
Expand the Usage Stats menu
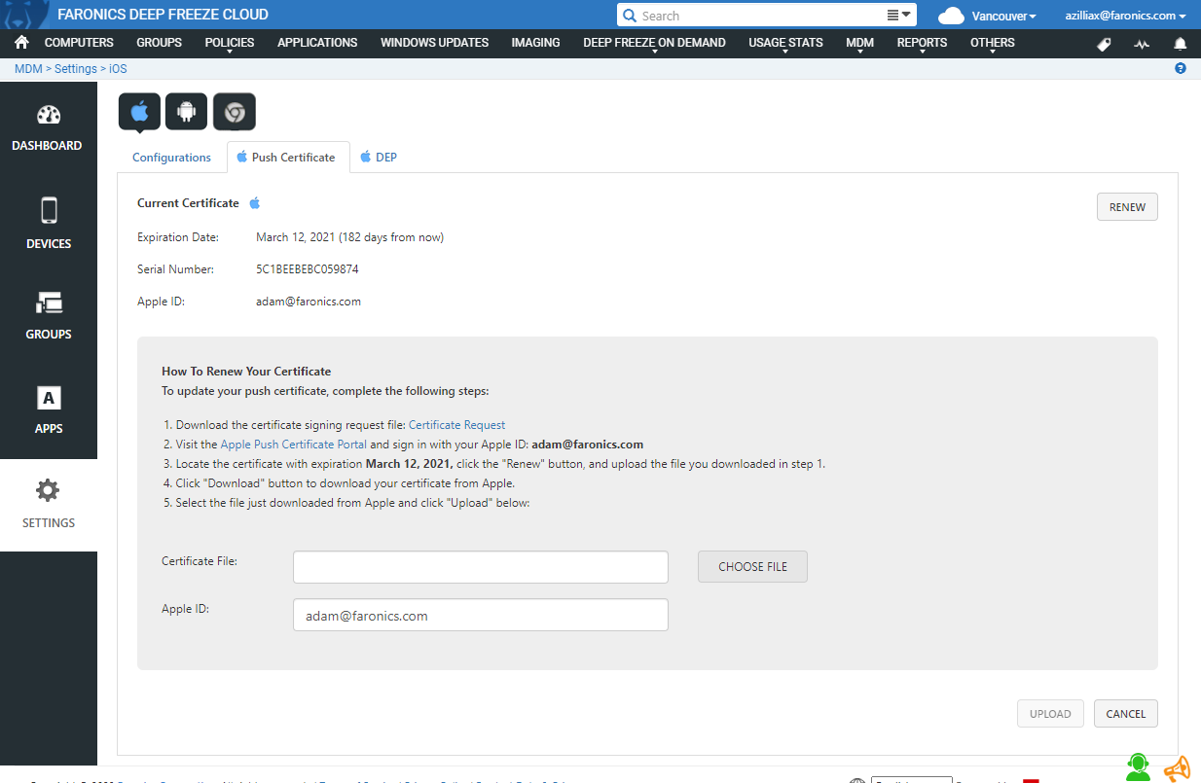(785, 43)
